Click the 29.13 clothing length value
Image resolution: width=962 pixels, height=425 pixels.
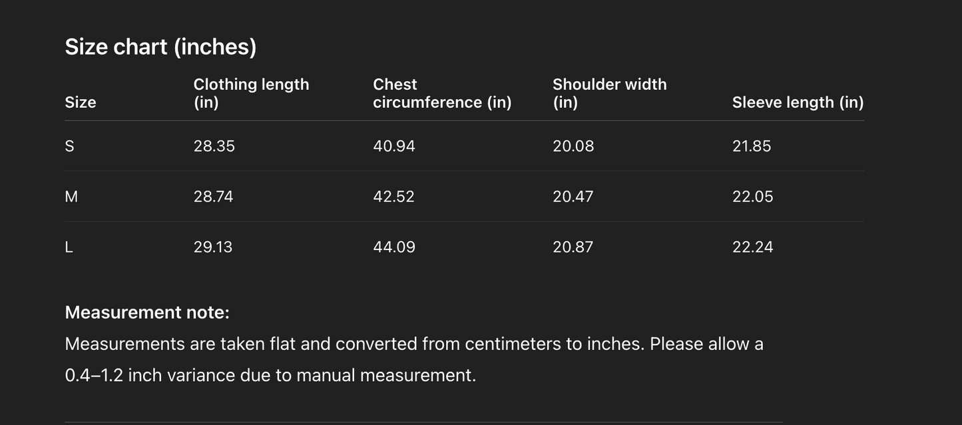(x=213, y=247)
